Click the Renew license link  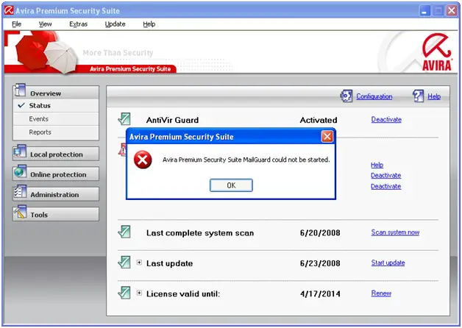pyautogui.click(x=381, y=293)
